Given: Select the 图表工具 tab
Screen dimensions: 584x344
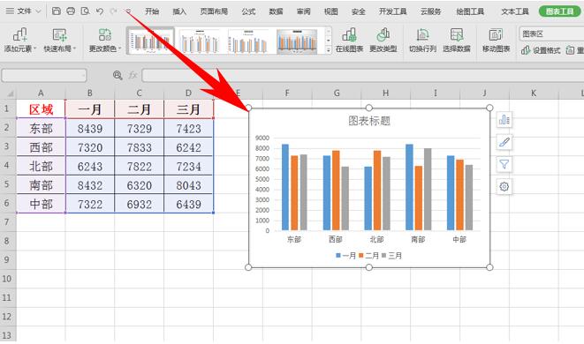Looking at the screenshot, I should coord(560,11).
